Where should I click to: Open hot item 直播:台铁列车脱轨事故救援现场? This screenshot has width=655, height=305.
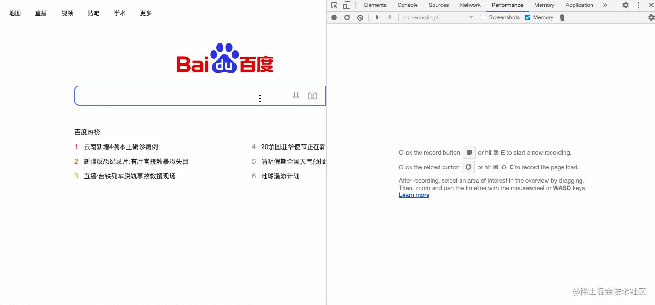point(130,176)
